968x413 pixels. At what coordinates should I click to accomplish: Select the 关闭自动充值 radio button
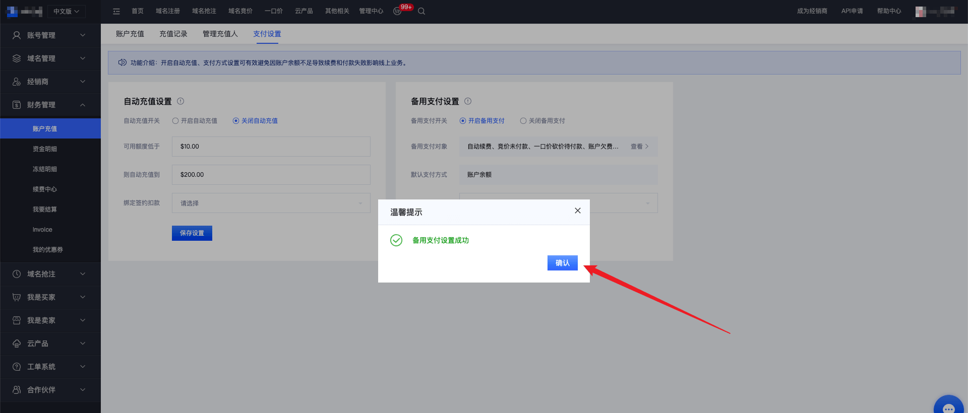click(x=236, y=121)
